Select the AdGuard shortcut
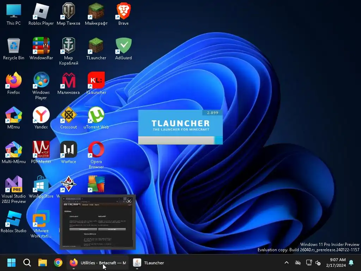This screenshot has width=361, height=271. (x=123, y=49)
